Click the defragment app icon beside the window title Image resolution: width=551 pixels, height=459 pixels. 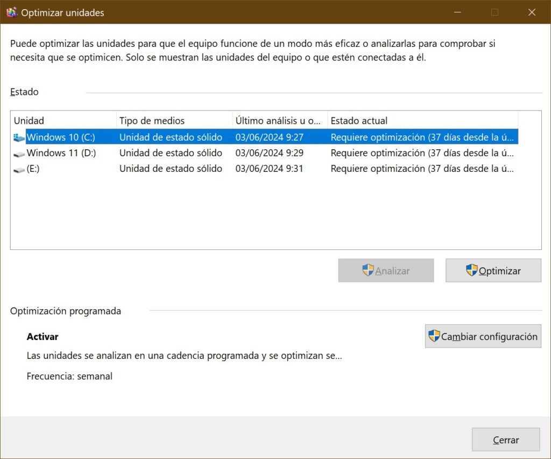11,12
